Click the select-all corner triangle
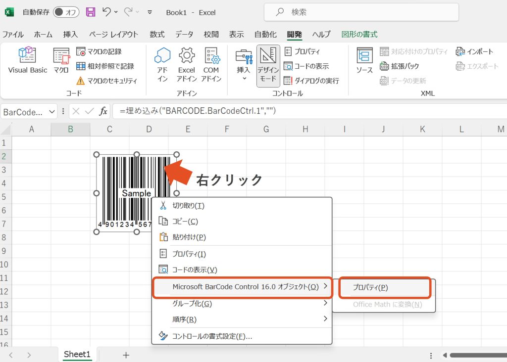Screen dimensions: 507x362 (6, 129)
